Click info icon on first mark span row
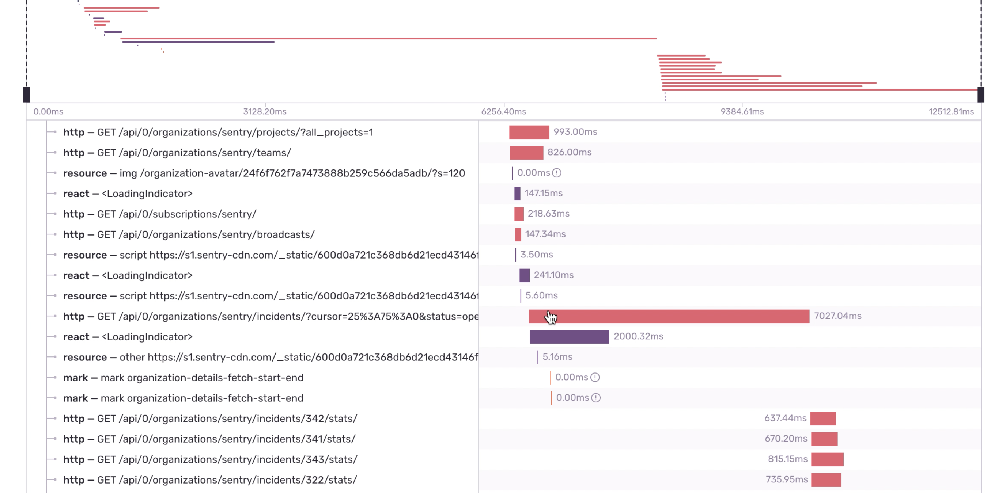The image size is (1006, 493). (595, 377)
